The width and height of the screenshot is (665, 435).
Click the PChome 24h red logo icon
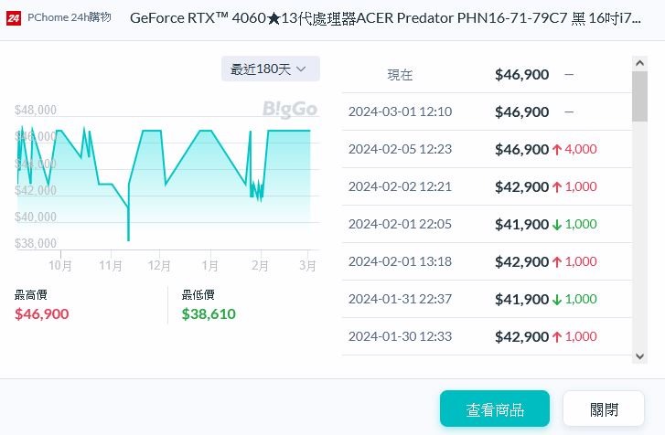[x=13, y=17]
